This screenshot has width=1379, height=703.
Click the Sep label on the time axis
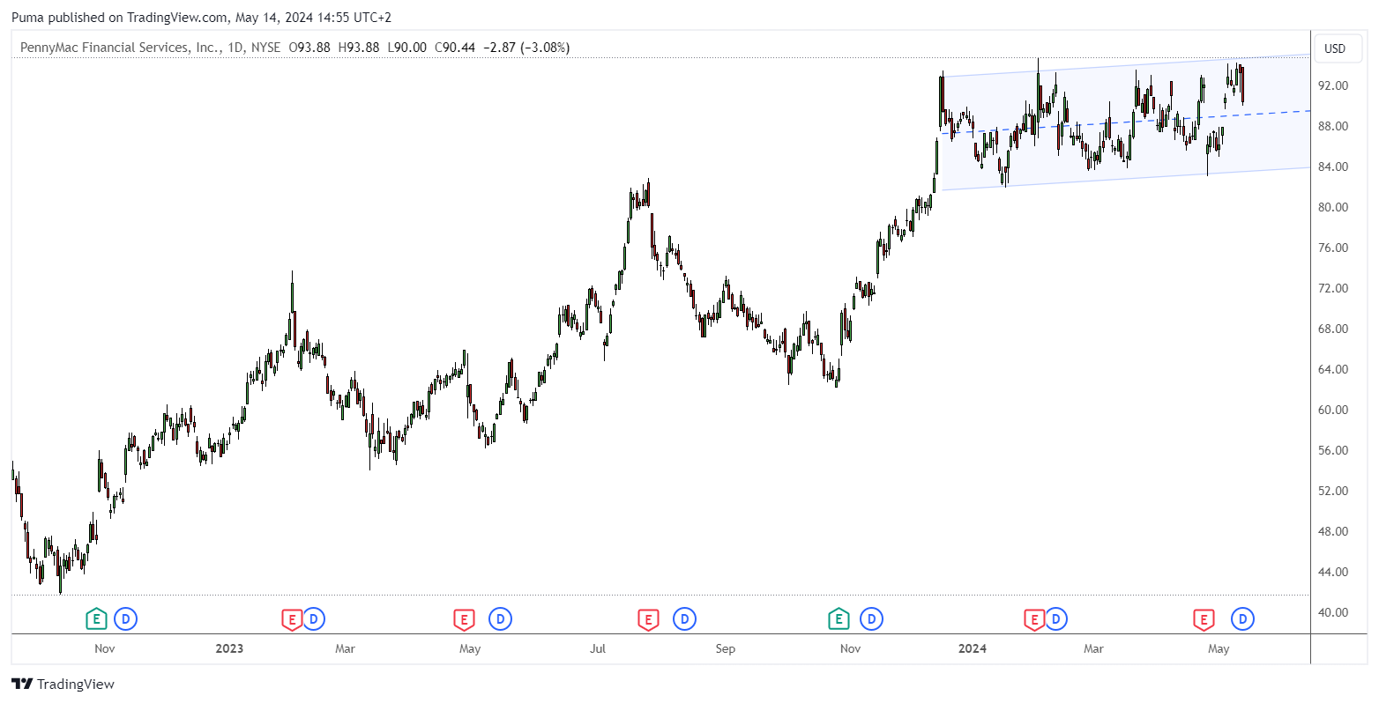[x=725, y=649]
